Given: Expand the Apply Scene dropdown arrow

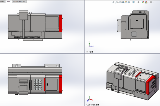Looking at the screenshot, I should 149,2.
